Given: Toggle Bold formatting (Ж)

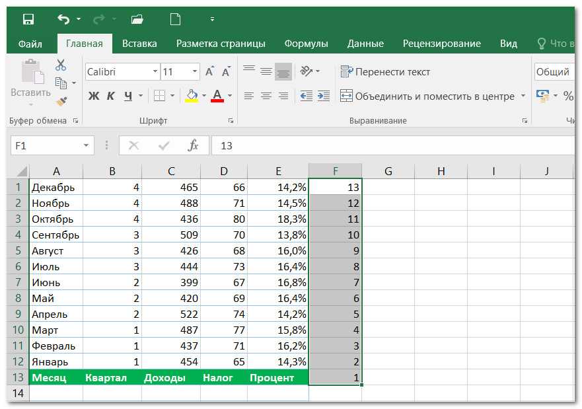Looking at the screenshot, I should pos(94,96).
